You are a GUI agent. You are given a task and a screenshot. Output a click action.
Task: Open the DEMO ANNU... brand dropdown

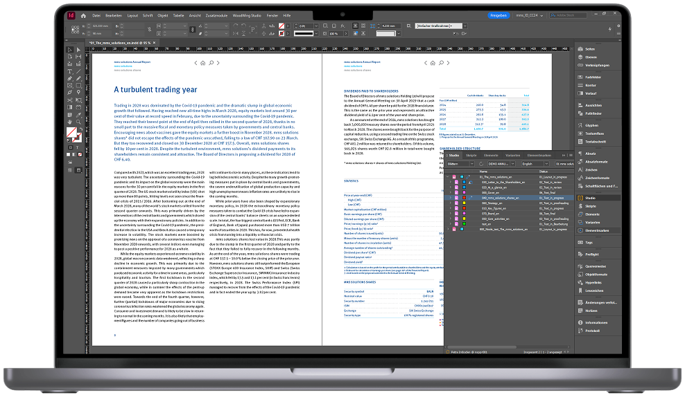pyautogui.click(x=501, y=165)
